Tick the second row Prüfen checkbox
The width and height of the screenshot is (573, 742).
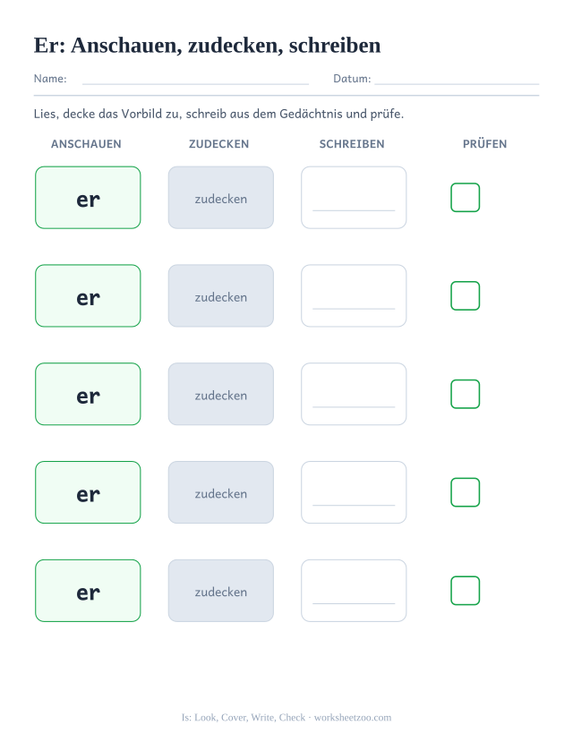click(x=466, y=295)
